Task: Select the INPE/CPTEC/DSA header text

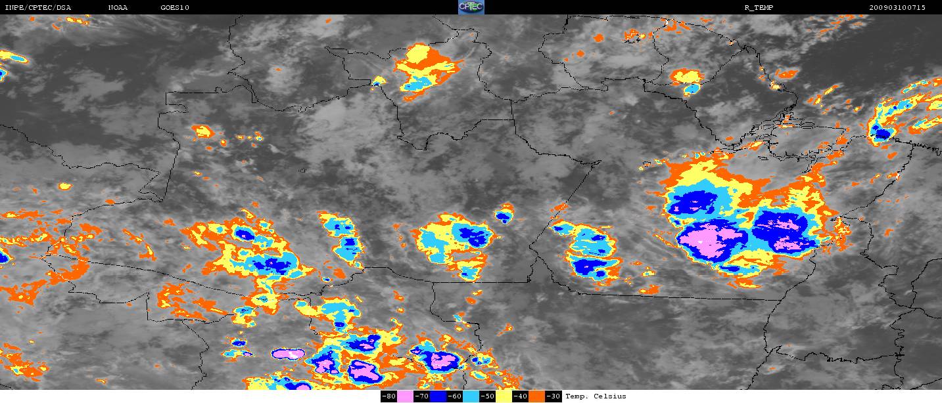Action: [37, 7]
